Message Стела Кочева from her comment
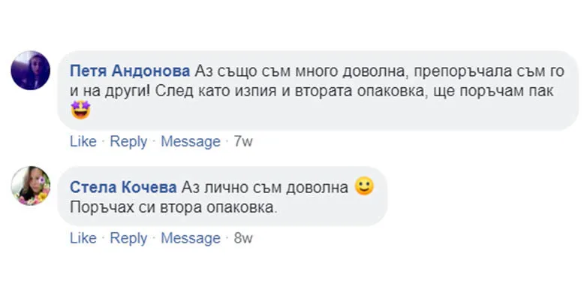This screenshot has width=587, height=299. click(x=191, y=238)
